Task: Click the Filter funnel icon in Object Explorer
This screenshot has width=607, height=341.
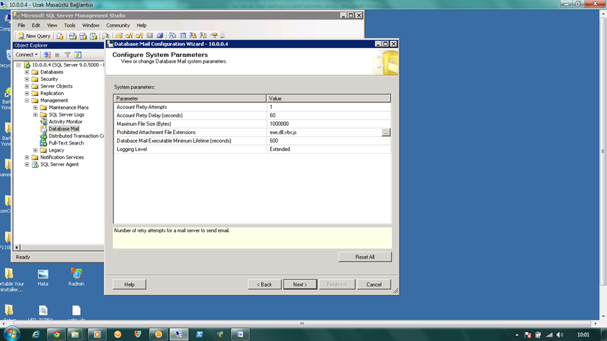Action: coord(68,55)
